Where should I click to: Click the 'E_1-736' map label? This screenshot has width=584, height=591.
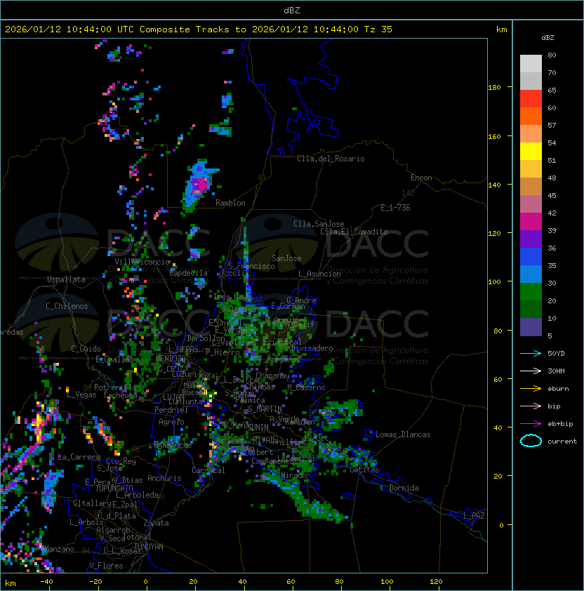coord(395,208)
